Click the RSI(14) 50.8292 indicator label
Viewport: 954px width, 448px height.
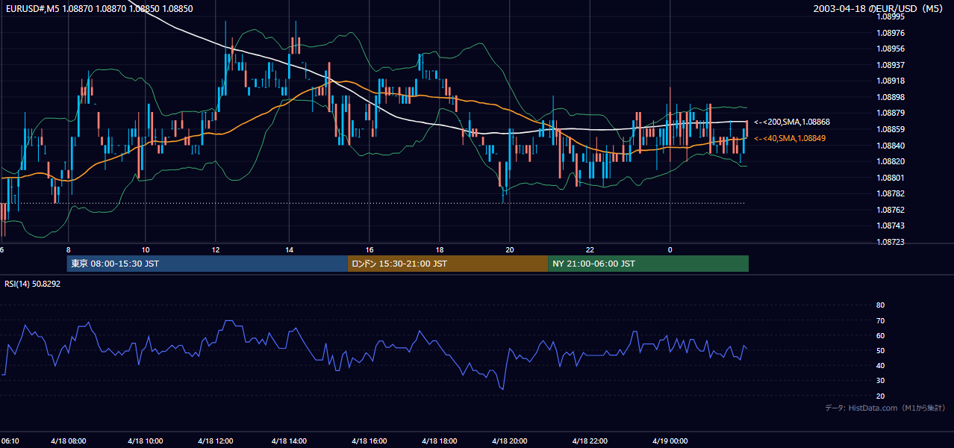click(x=32, y=284)
